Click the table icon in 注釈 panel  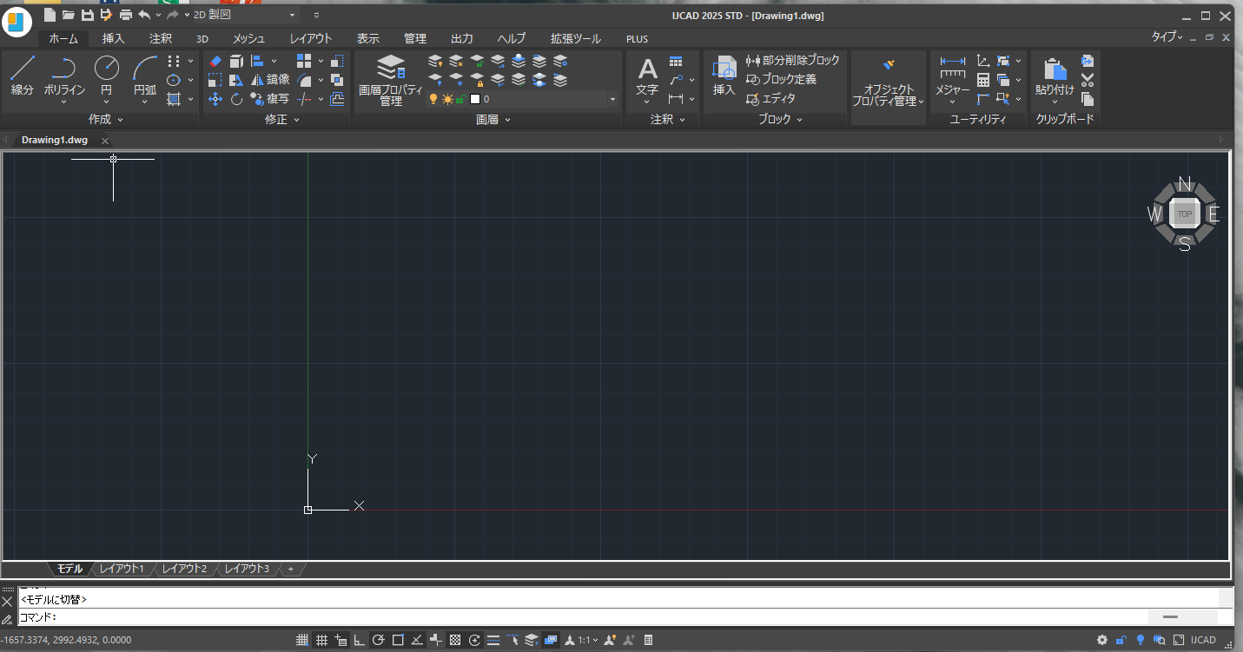pyautogui.click(x=676, y=62)
